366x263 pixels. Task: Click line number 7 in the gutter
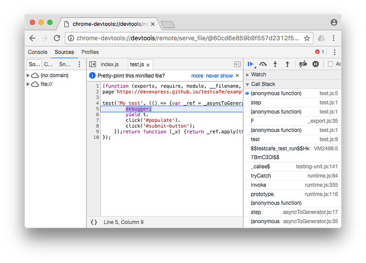coord(97,120)
